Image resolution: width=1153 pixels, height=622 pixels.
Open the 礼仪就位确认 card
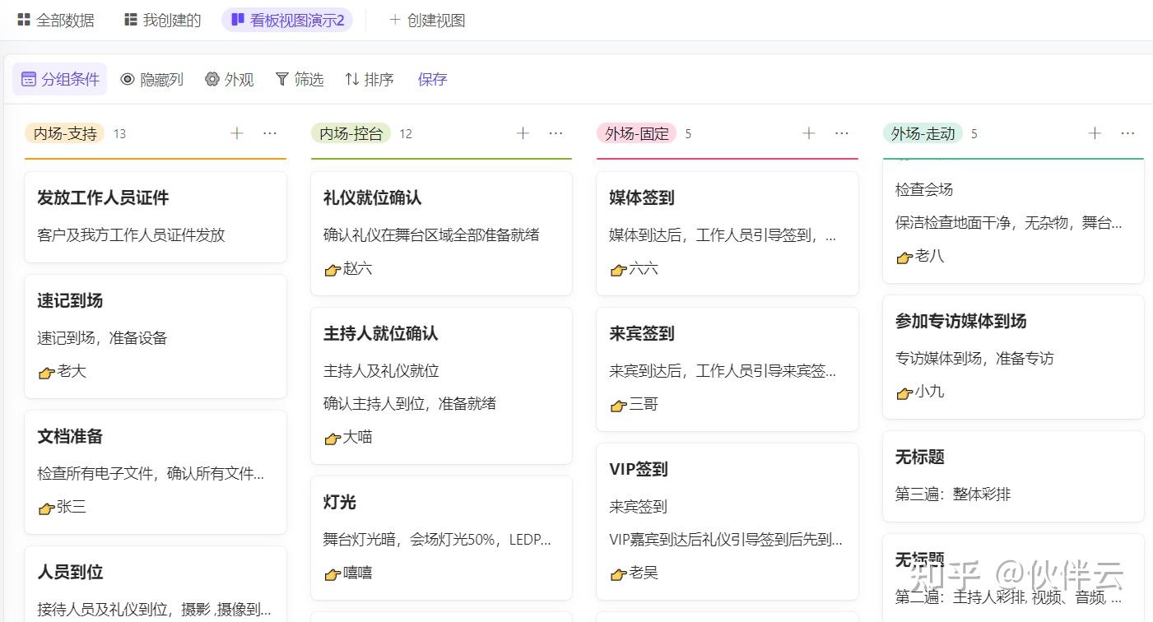point(441,233)
